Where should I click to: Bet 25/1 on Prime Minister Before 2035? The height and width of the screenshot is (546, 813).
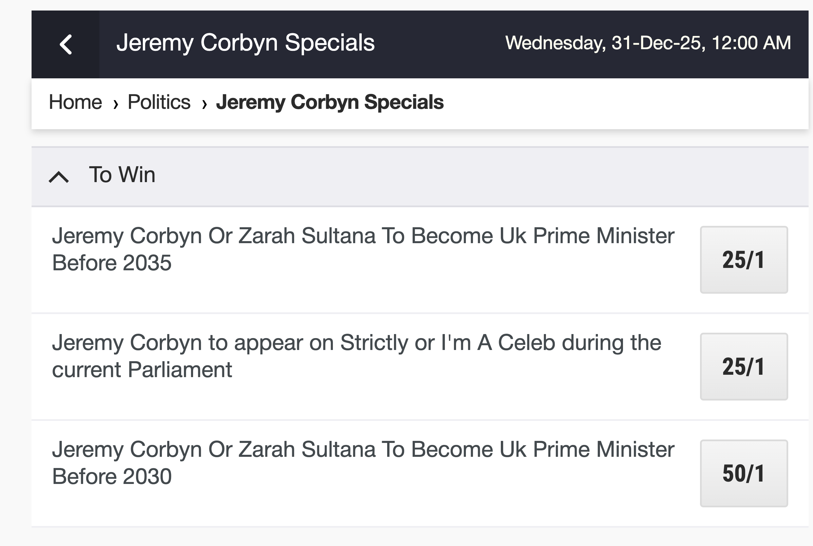point(744,260)
